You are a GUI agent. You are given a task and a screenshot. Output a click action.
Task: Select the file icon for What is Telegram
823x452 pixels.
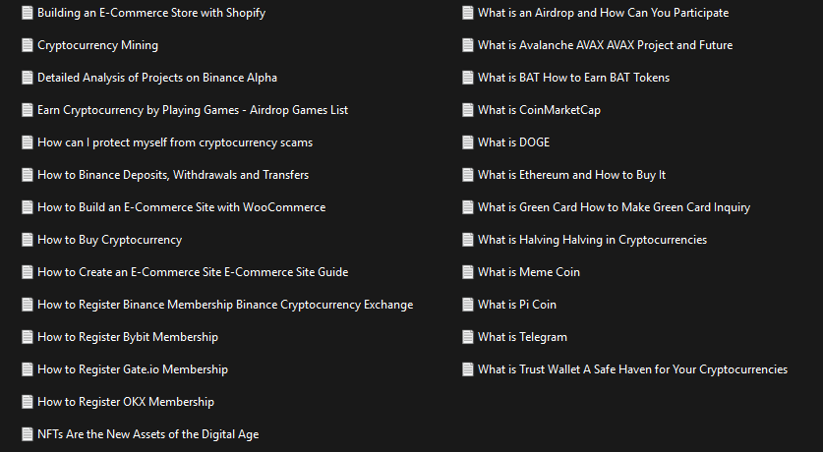pos(468,337)
